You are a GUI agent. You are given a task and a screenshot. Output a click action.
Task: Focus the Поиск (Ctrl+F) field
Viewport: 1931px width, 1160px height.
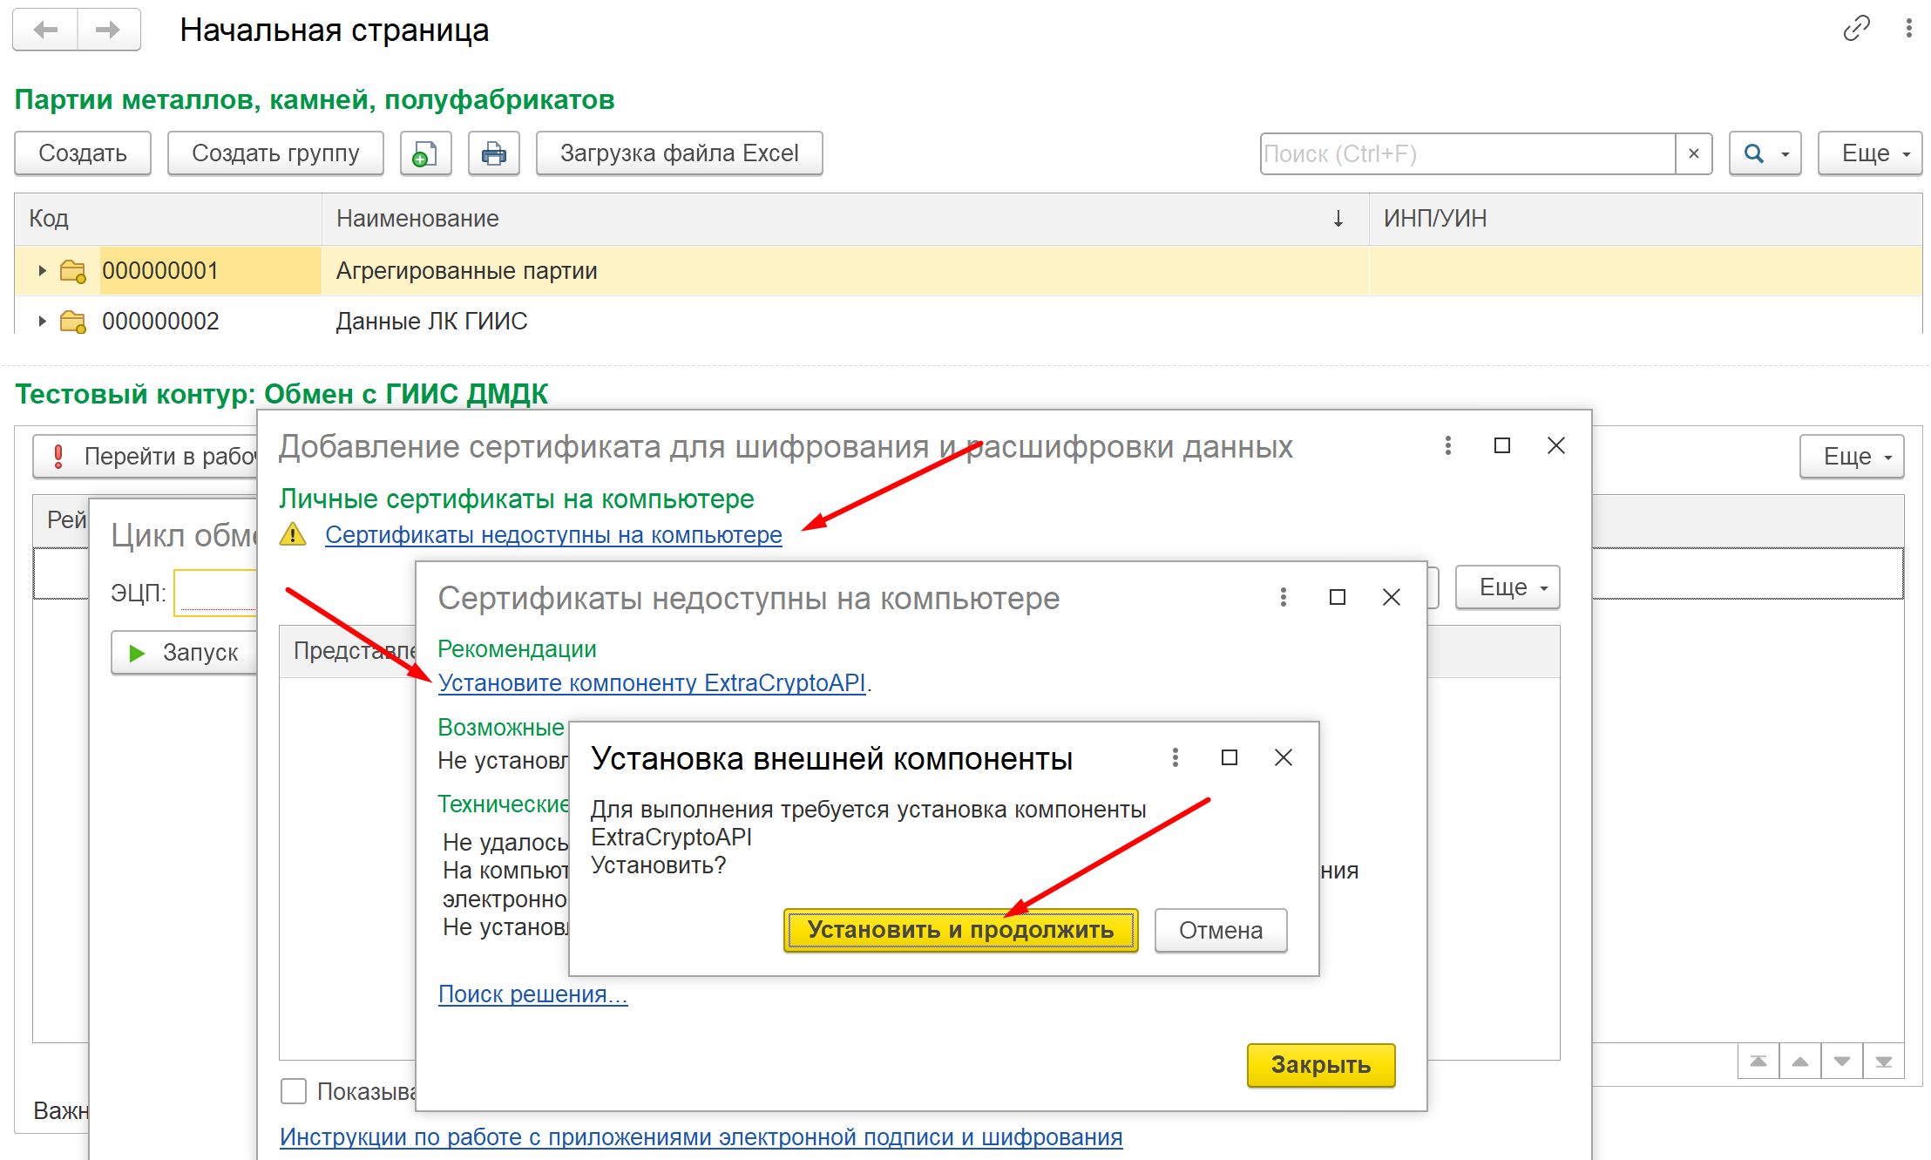point(1467,153)
